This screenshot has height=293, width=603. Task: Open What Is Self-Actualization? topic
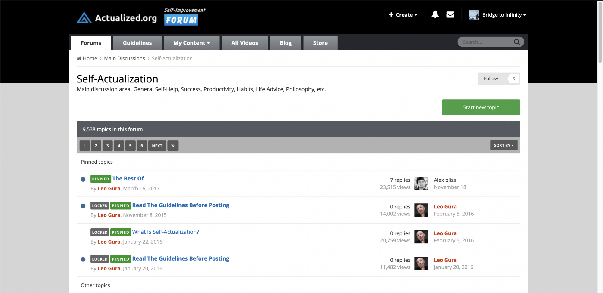(166, 232)
